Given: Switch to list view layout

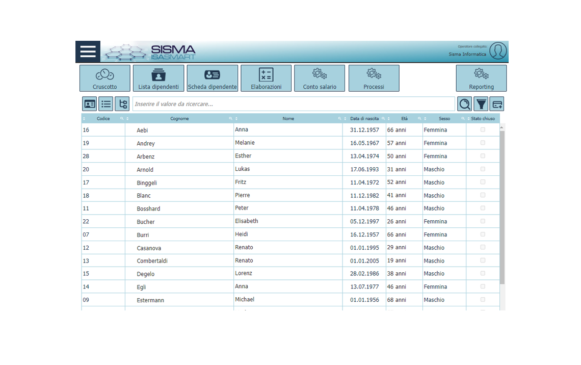Looking at the screenshot, I should click(x=106, y=104).
